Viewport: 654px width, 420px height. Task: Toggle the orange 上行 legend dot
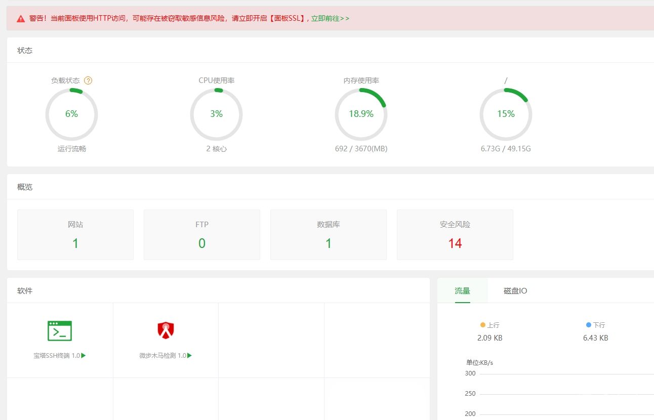coord(483,325)
